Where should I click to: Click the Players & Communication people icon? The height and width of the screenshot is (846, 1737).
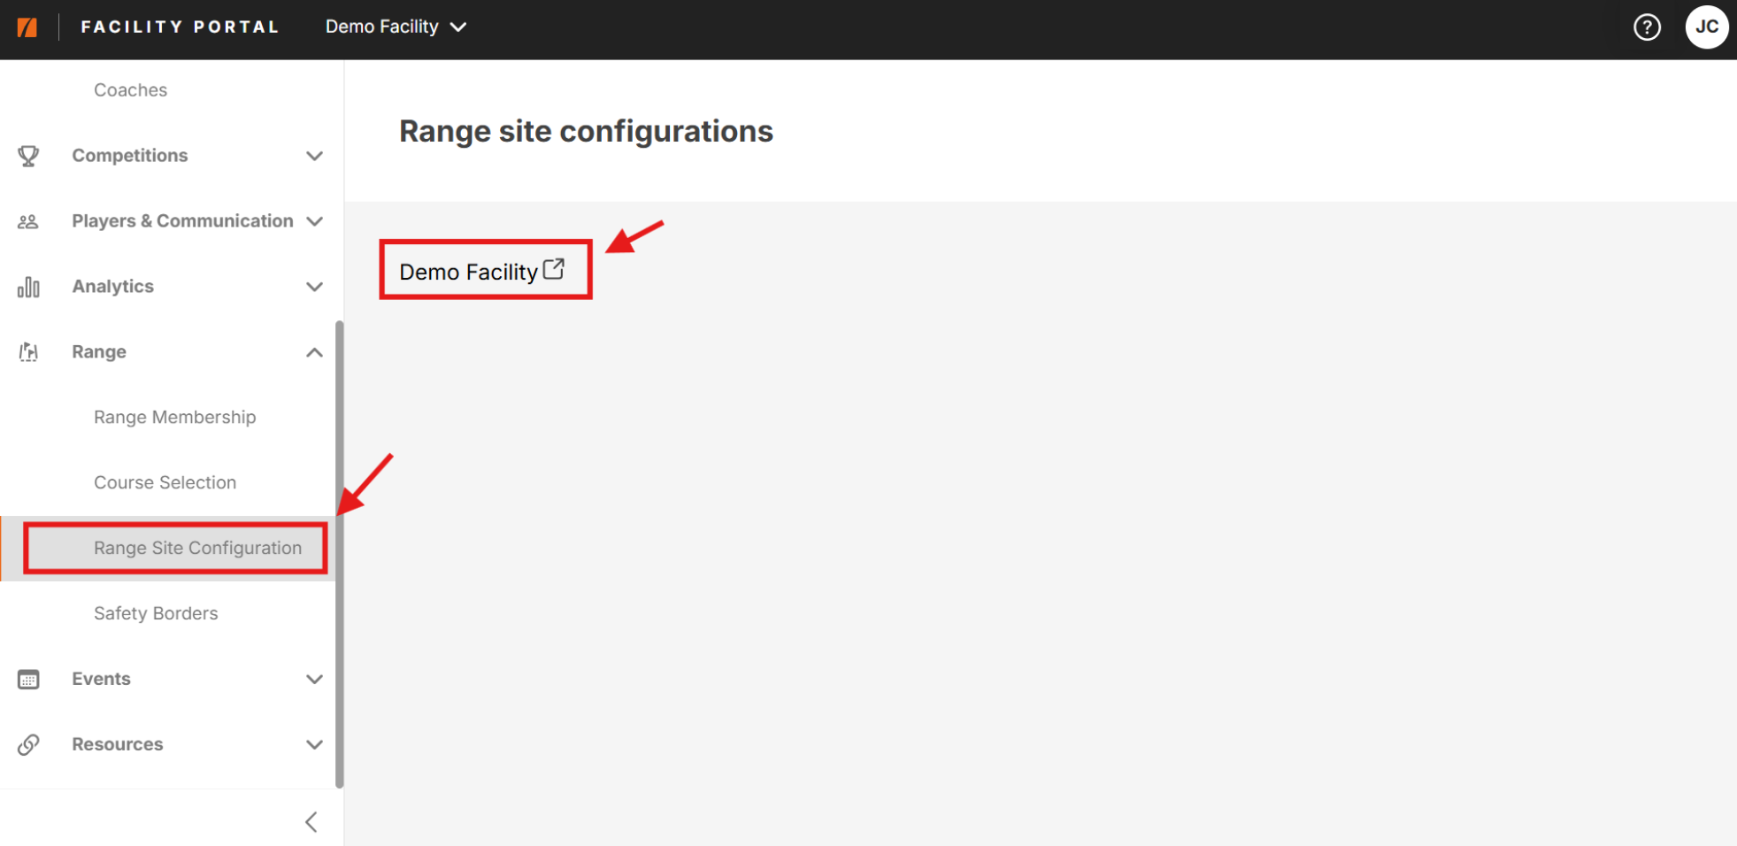[28, 221]
